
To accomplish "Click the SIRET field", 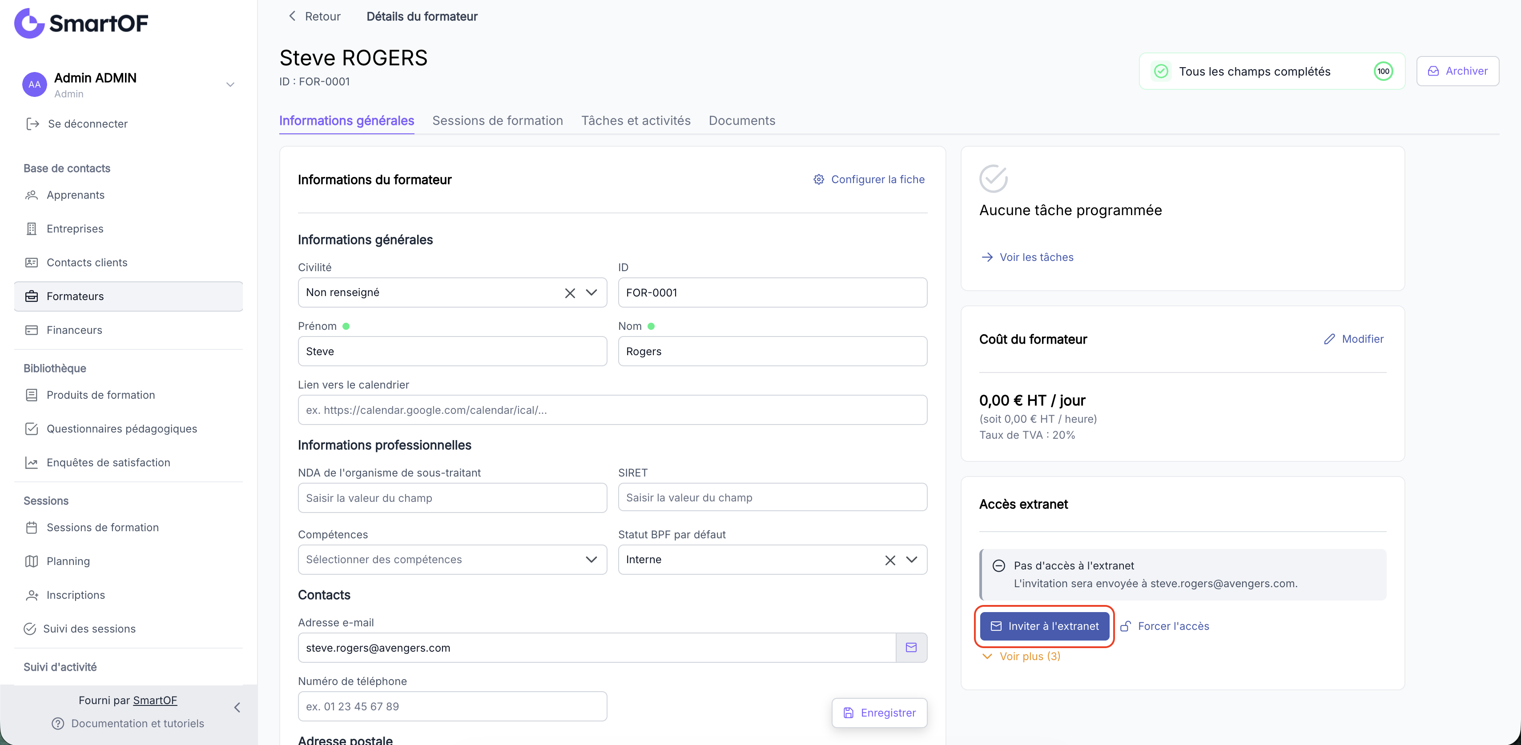I will (x=773, y=497).
